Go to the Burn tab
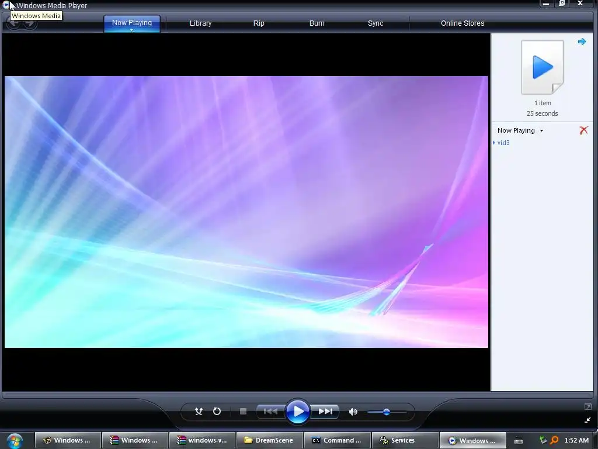This screenshot has width=598, height=449. (x=317, y=23)
